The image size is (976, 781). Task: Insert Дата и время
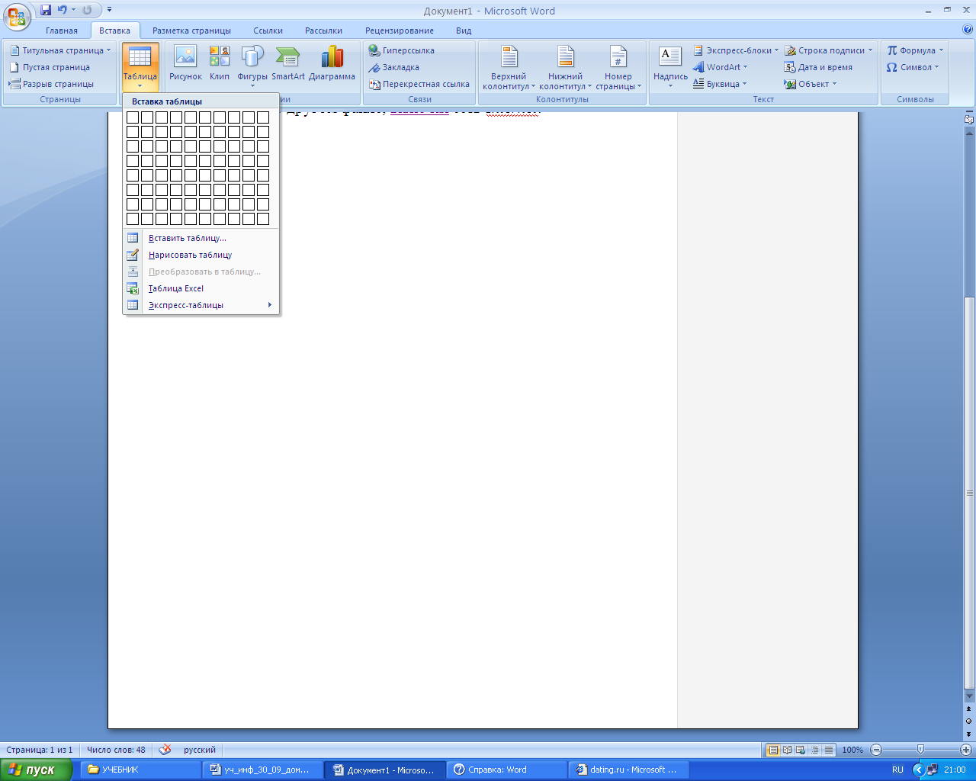[x=818, y=67]
